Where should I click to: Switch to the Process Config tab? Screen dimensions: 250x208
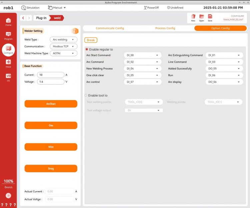165,28
